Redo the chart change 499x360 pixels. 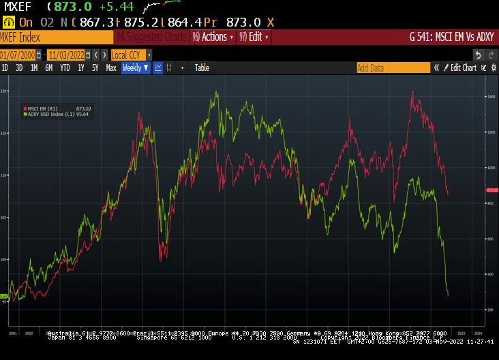click(492, 55)
